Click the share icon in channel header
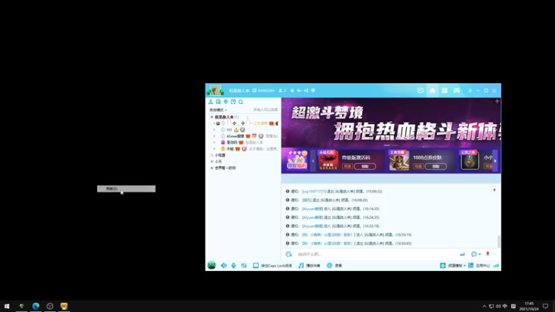This screenshot has height=312, width=555. [x=306, y=91]
